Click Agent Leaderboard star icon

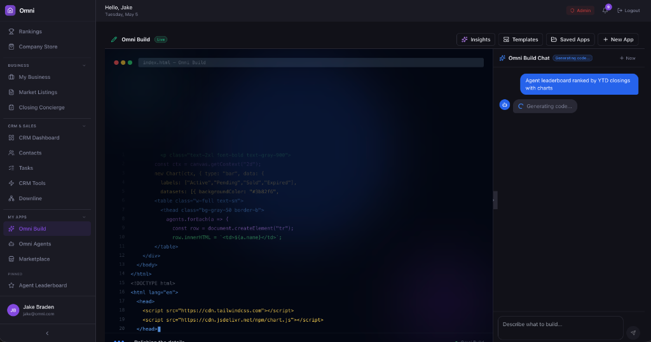(x=11, y=285)
